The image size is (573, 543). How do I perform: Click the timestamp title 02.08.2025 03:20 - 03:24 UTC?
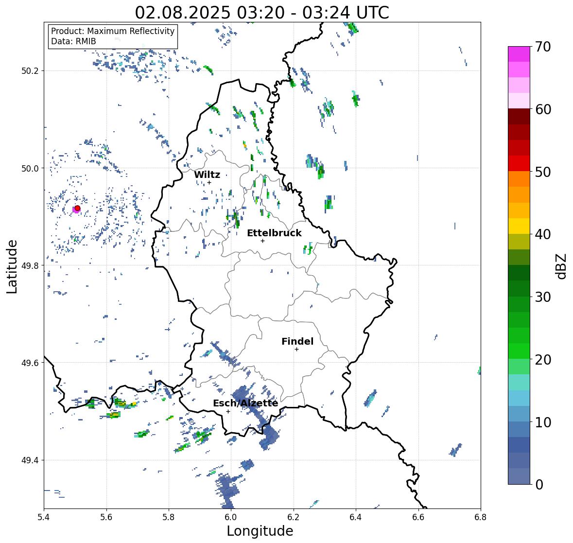(262, 13)
